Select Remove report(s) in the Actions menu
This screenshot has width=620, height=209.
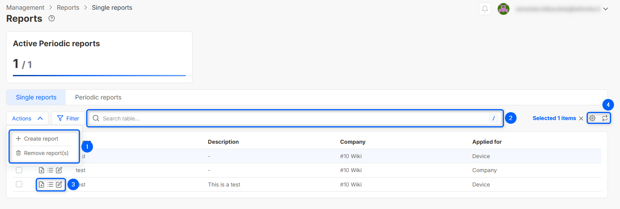46,153
